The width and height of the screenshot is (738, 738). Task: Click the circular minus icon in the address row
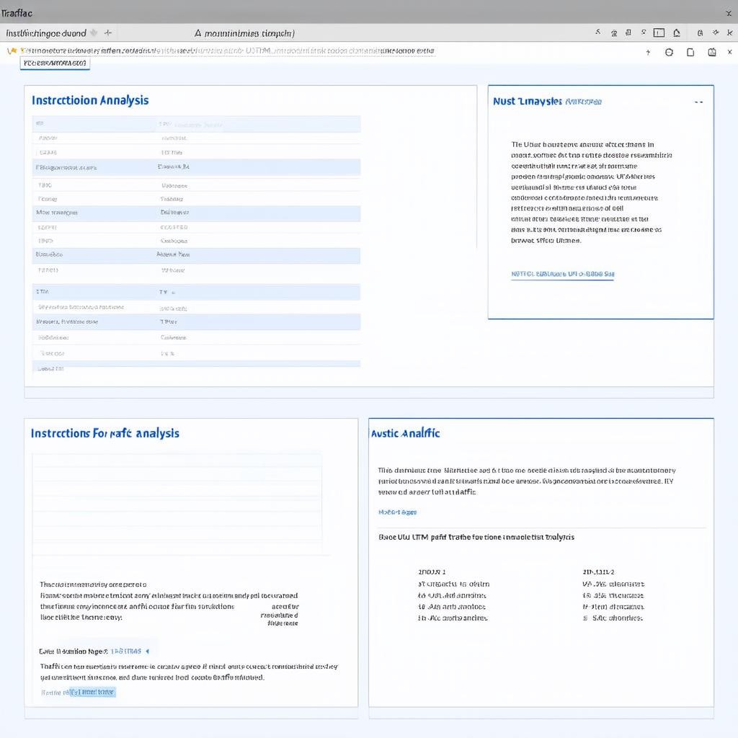tap(669, 52)
